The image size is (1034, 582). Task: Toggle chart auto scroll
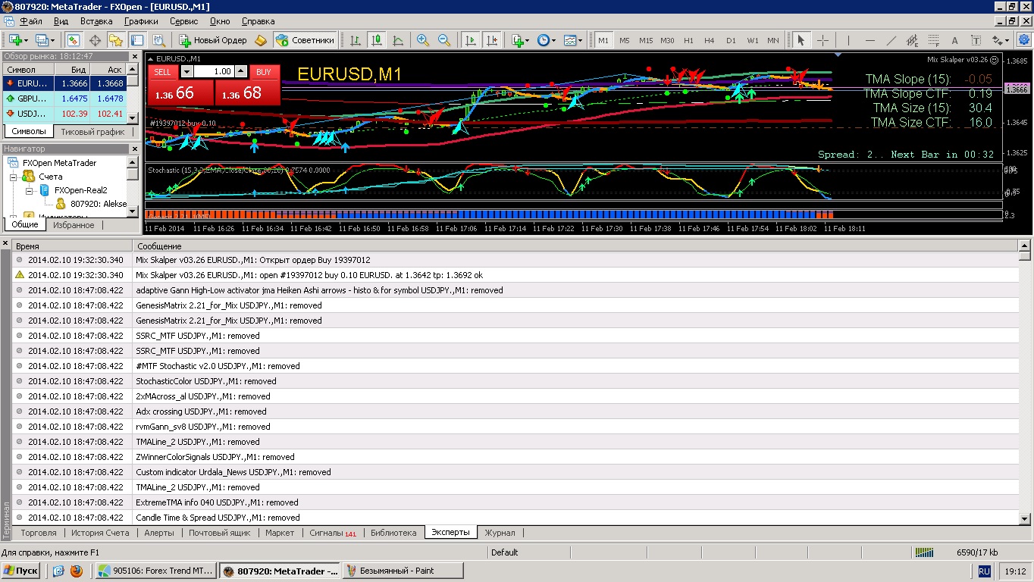click(471, 40)
